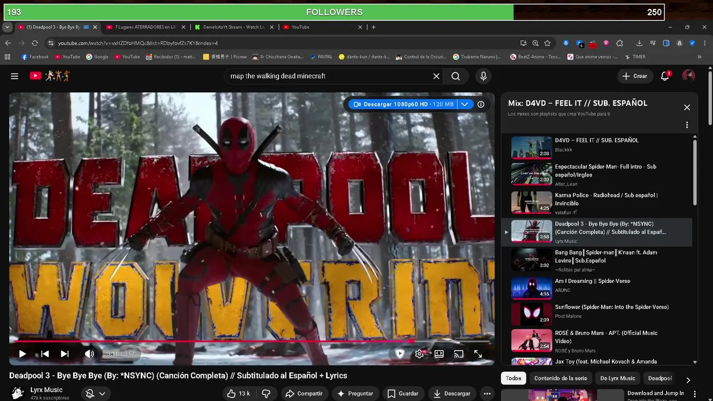This screenshot has width=713, height=401.
Task: Play Espectacular Spider-Man Full intro video
Action: click(x=597, y=174)
